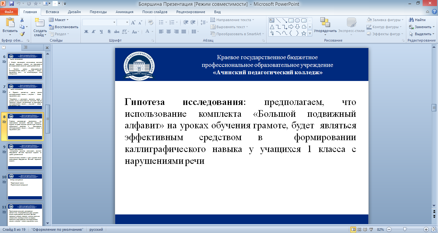Switch to normal view in status bar

(353, 229)
